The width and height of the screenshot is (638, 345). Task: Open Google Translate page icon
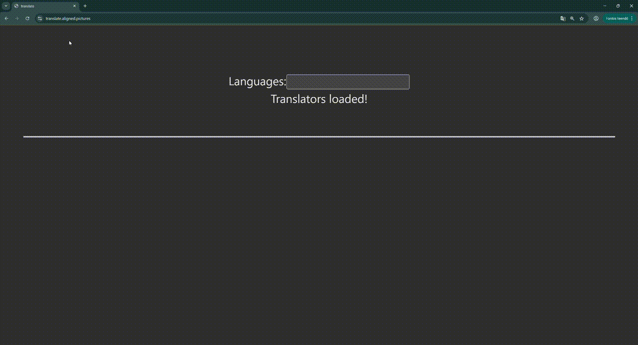coord(563,18)
